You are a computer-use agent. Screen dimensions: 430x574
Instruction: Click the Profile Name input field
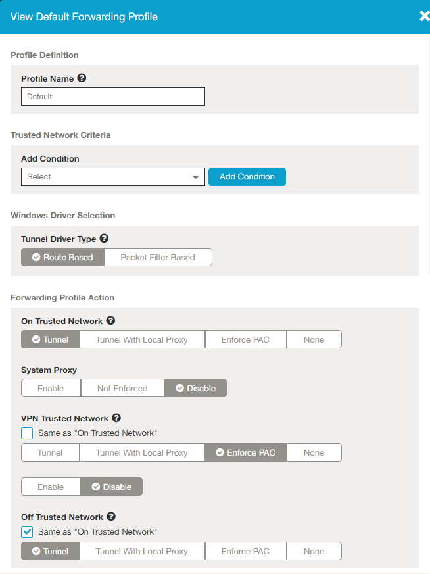112,97
